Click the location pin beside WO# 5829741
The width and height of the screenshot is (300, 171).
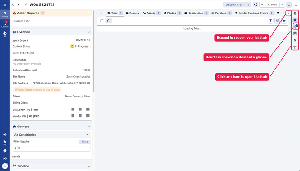click(26, 5)
